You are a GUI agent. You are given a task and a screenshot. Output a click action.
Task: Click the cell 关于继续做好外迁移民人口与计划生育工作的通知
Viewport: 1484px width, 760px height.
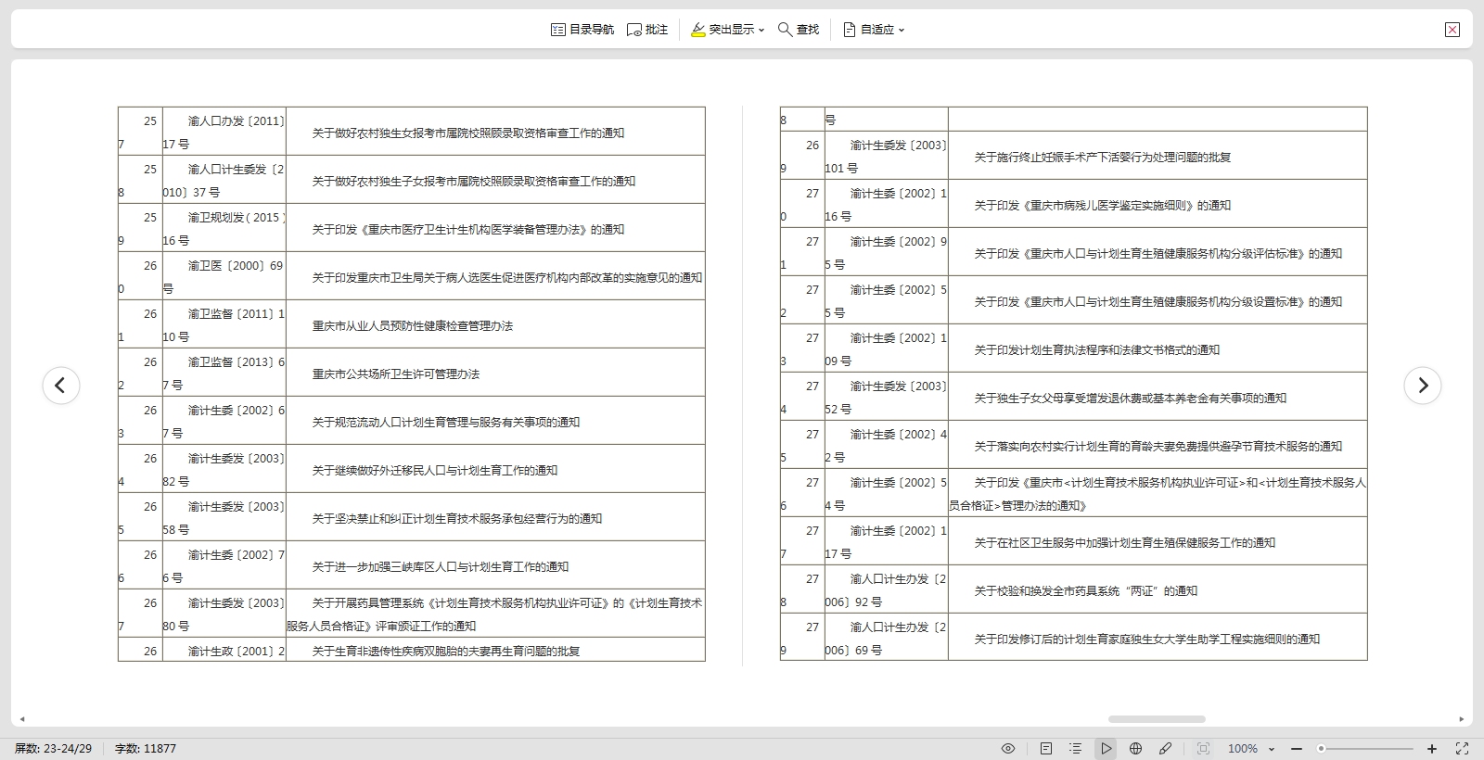tap(495, 469)
